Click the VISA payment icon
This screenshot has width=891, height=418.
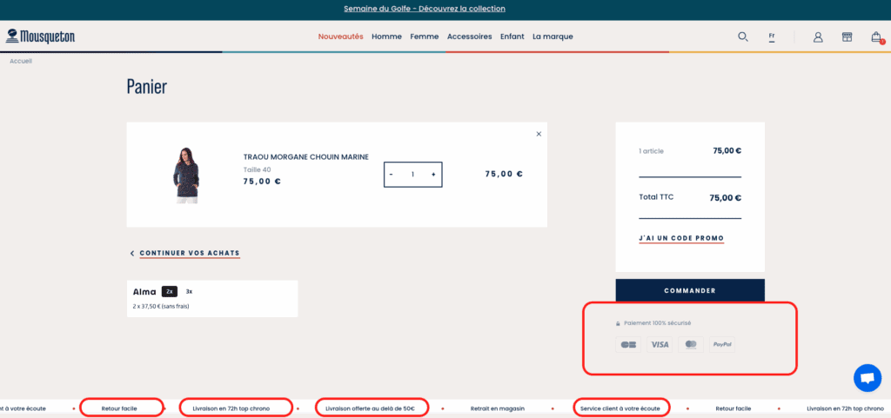[660, 344]
